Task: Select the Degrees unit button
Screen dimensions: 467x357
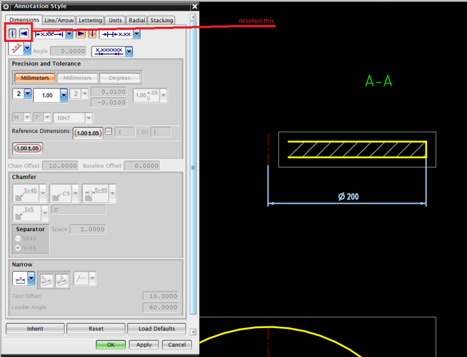Action: point(120,78)
